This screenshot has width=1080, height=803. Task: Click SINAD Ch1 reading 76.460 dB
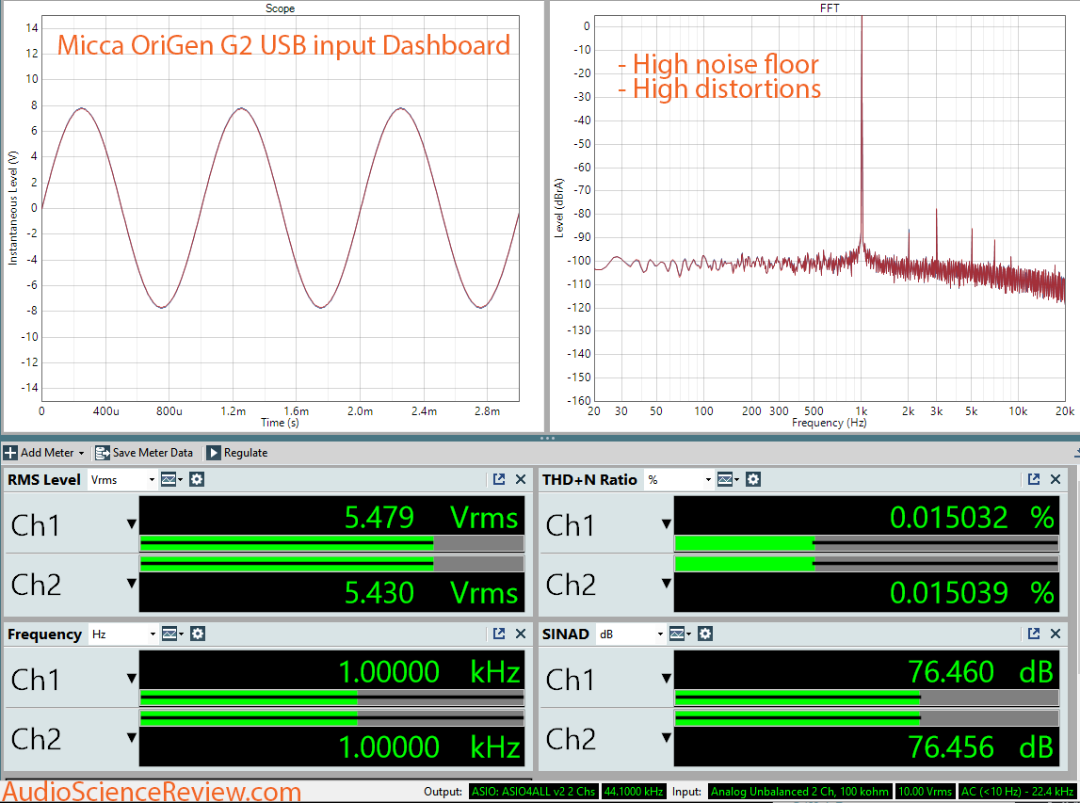(981, 671)
